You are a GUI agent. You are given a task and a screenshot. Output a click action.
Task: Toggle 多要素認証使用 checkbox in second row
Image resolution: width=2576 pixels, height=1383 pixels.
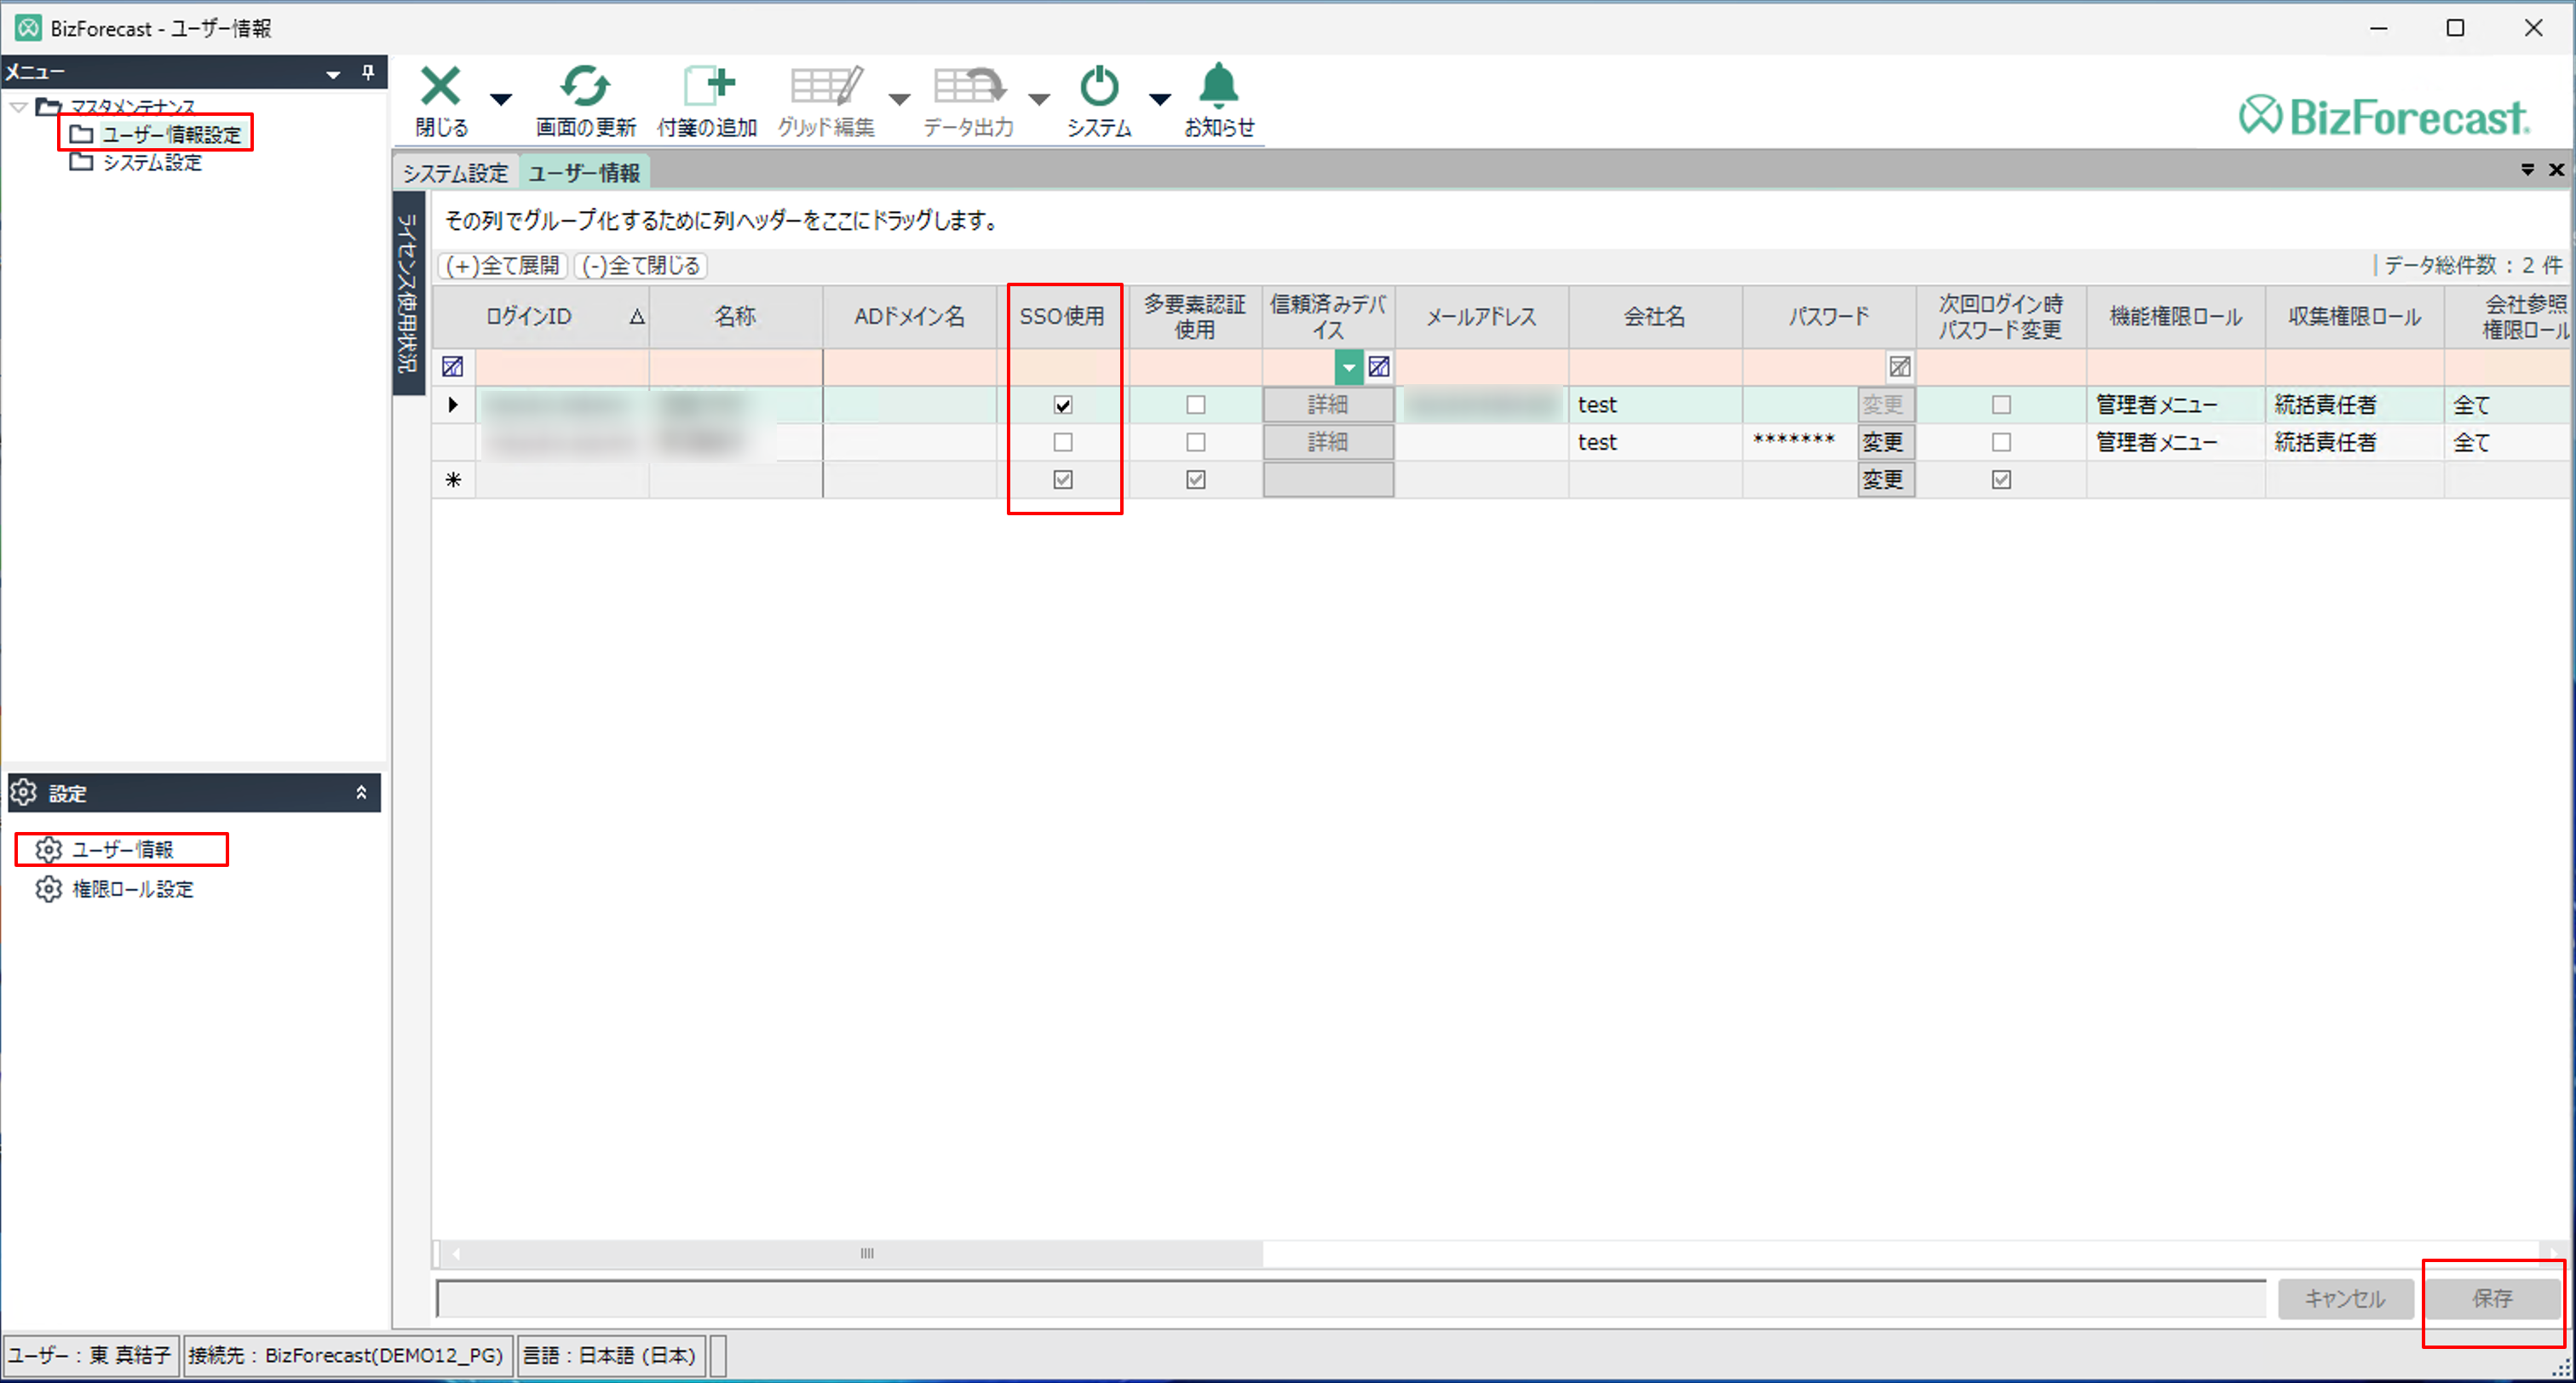pos(1195,442)
